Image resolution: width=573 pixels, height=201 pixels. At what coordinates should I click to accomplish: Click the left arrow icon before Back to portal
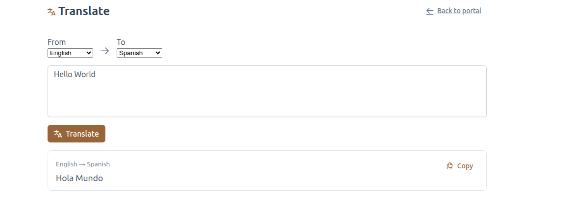coord(430,11)
